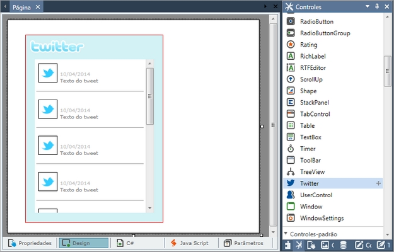Expand the Controles-padrão category selector
Image resolution: width=394 pixels, height=252 pixels.
[286, 234]
